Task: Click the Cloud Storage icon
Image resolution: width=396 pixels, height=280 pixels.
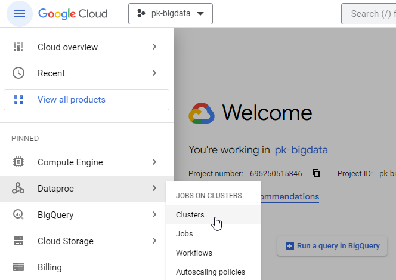Action: click(18, 241)
